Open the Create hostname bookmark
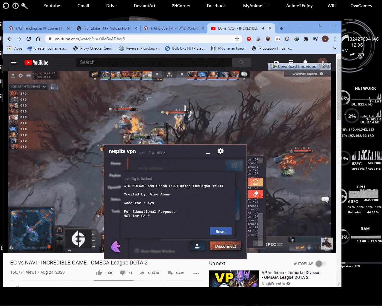 (47, 48)
